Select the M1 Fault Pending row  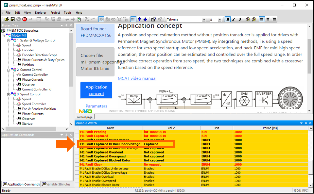pos(193,132)
